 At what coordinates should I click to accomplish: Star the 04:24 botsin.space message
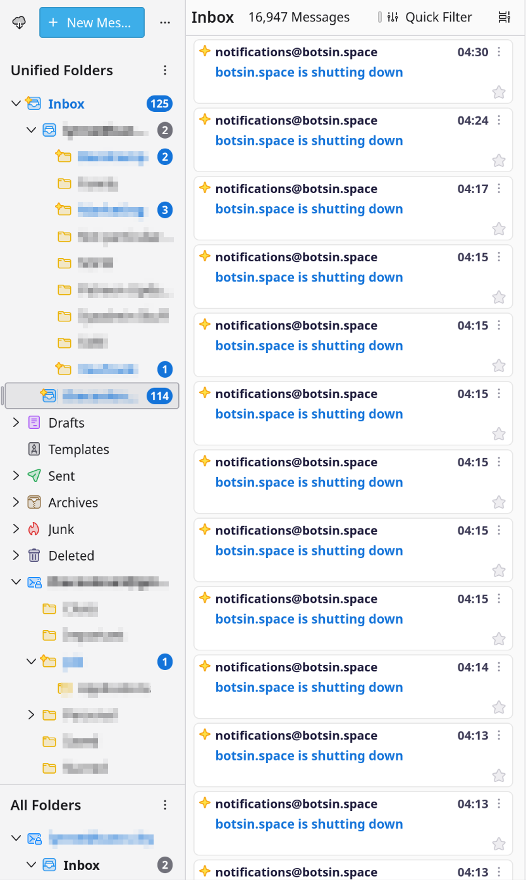(499, 161)
